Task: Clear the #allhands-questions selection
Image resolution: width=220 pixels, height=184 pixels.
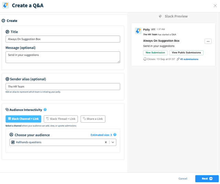Action: 106,142
